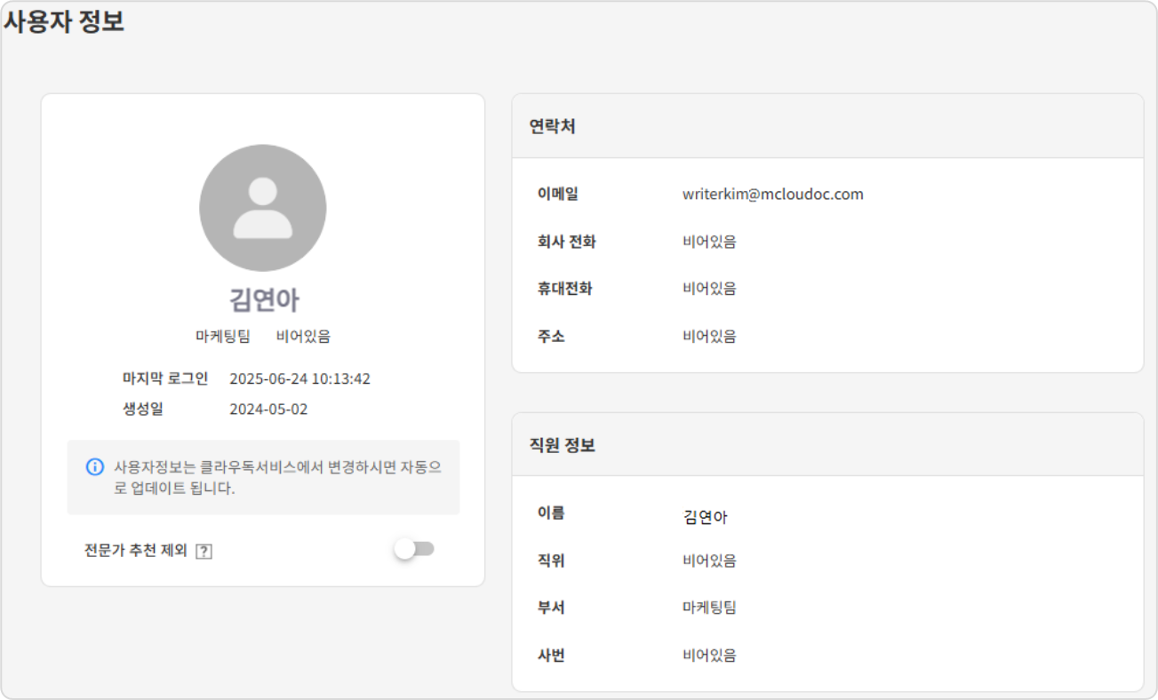Click the 부서 value 마케팅팀
The image size is (1158, 700).
pyautogui.click(x=708, y=608)
